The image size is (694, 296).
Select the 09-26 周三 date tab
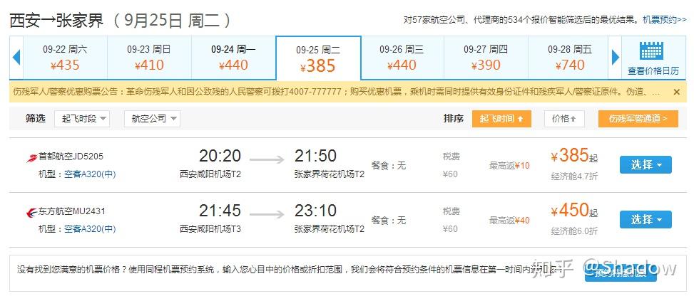(402, 58)
